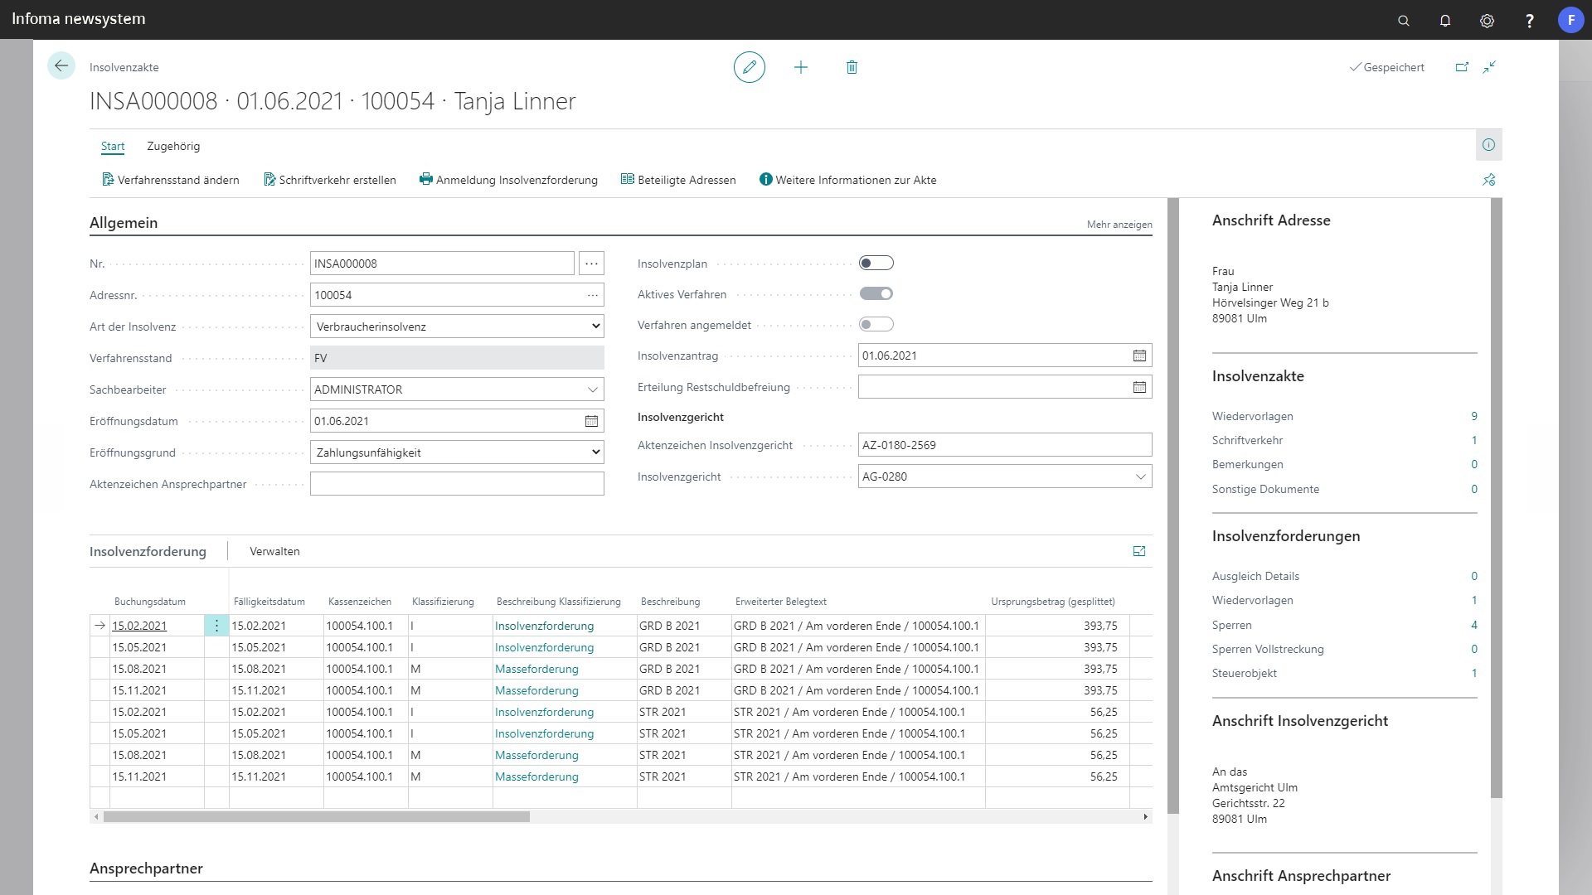Click the Insolvenzforderung expand list icon
This screenshot has width=1592, height=895.
click(x=1139, y=551)
